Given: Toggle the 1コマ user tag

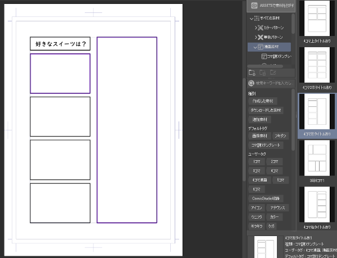Looking at the screenshot, I should pyautogui.click(x=256, y=162).
